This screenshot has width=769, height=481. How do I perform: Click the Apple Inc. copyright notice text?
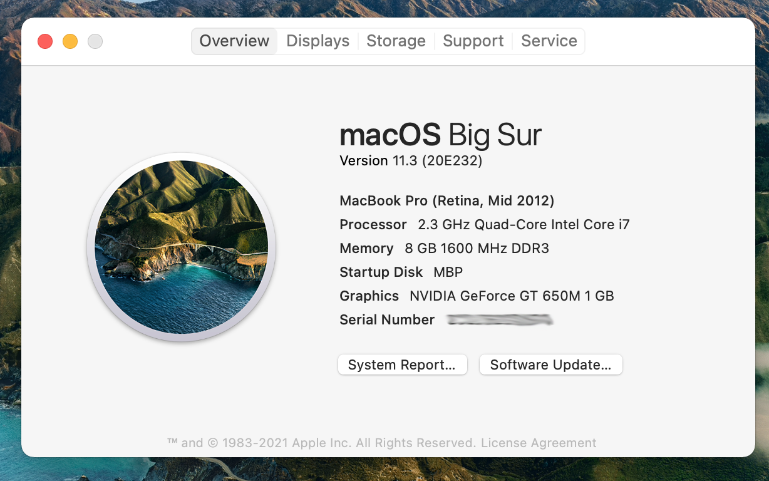click(322, 443)
